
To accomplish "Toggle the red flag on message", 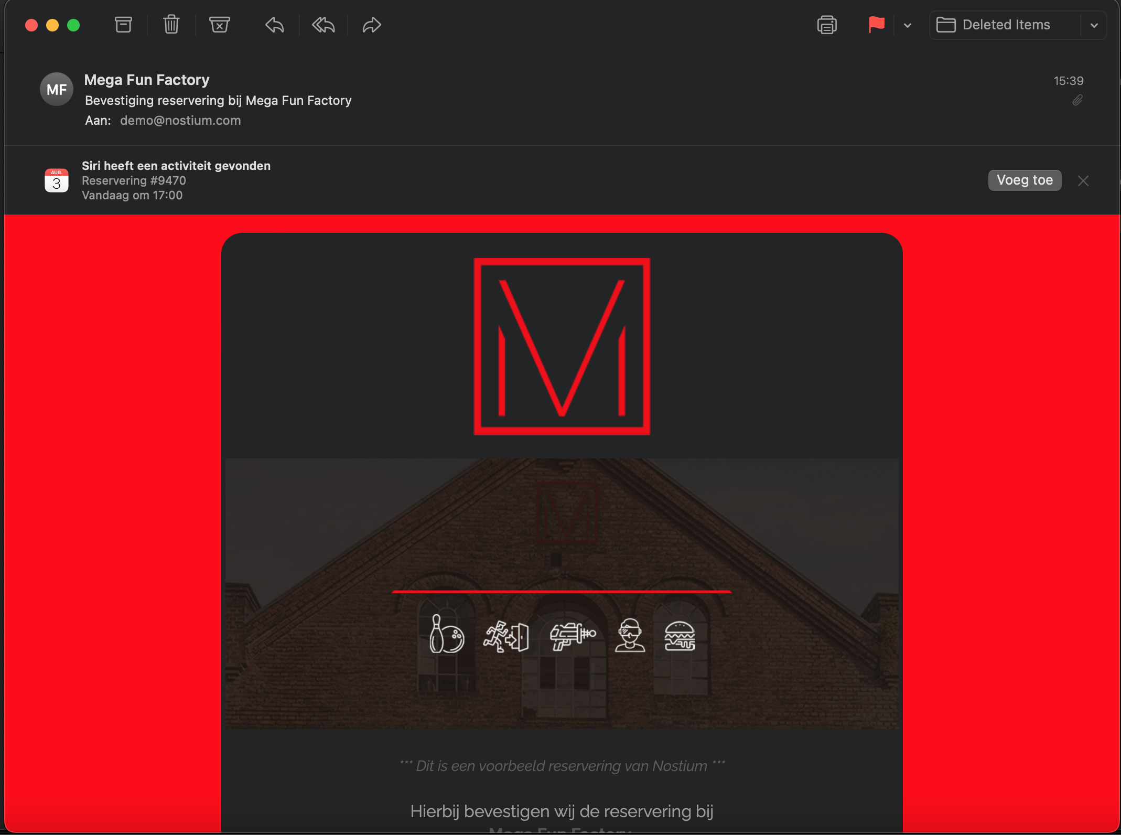I will pyautogui.click(x=876, y=25).
